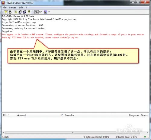Open the Server menu
The image size is (151, 140).
tap(13, 8)
